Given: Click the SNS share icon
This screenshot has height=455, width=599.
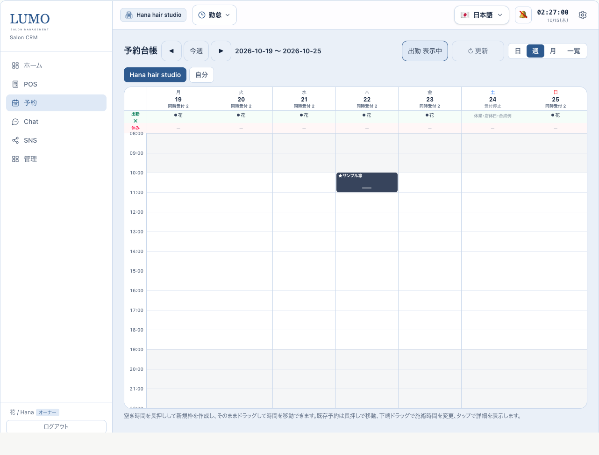Looking at the screenshot, I should tap(15, 140).
